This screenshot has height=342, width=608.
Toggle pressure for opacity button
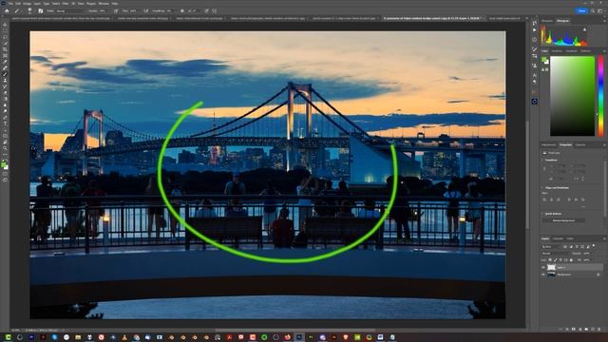pyautogui.click(x=116, y=10)
